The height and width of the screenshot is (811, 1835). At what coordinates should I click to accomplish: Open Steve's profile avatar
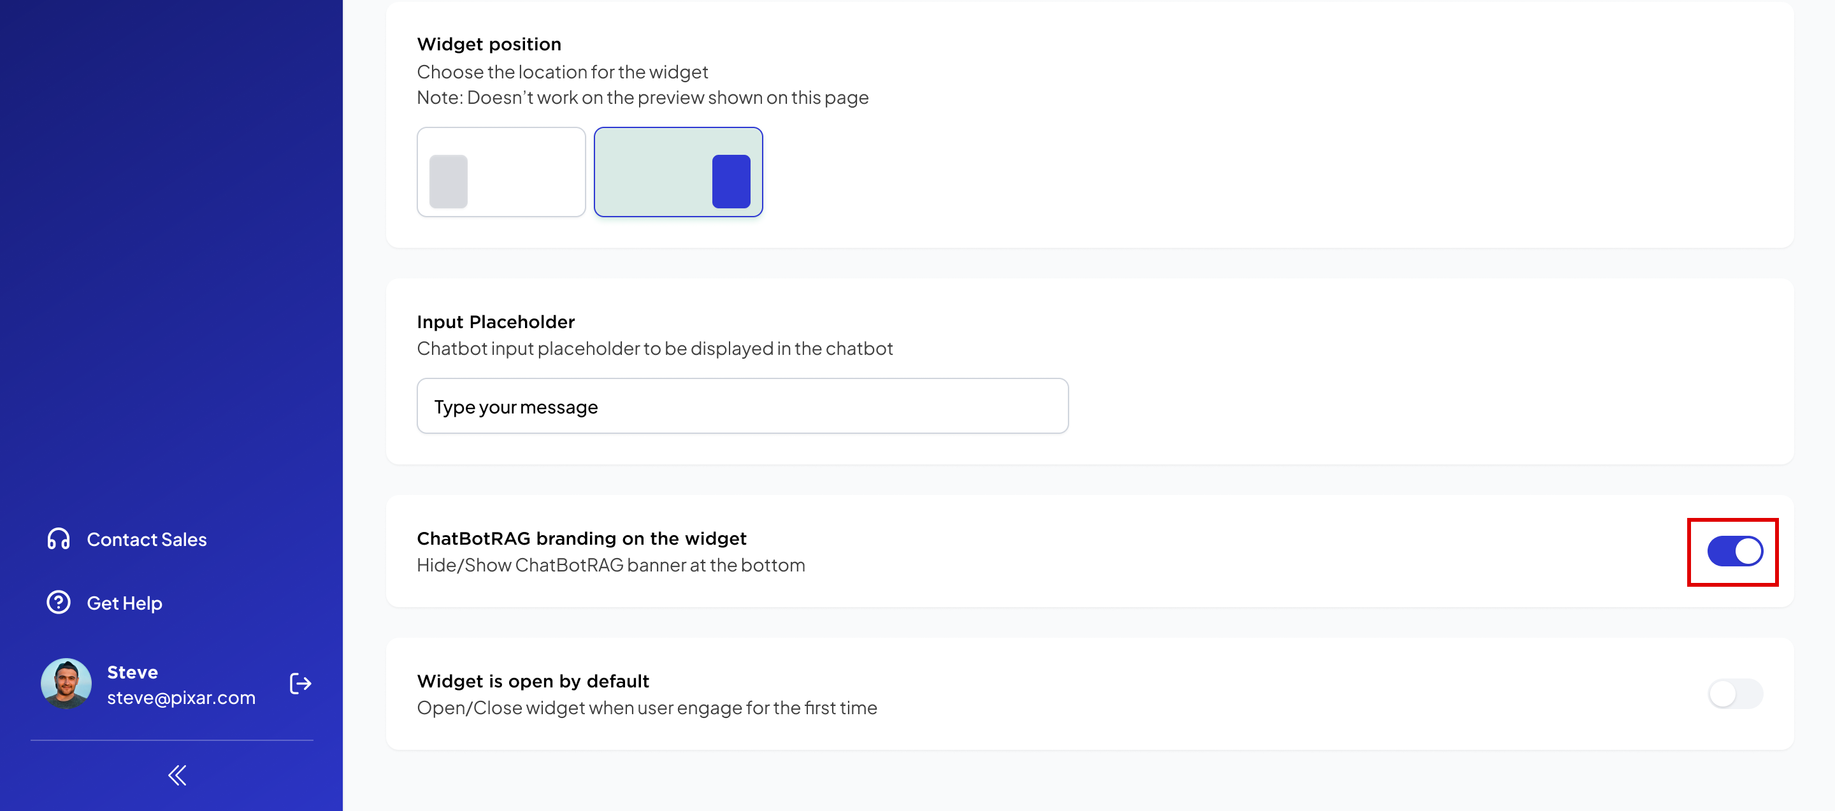66,684
